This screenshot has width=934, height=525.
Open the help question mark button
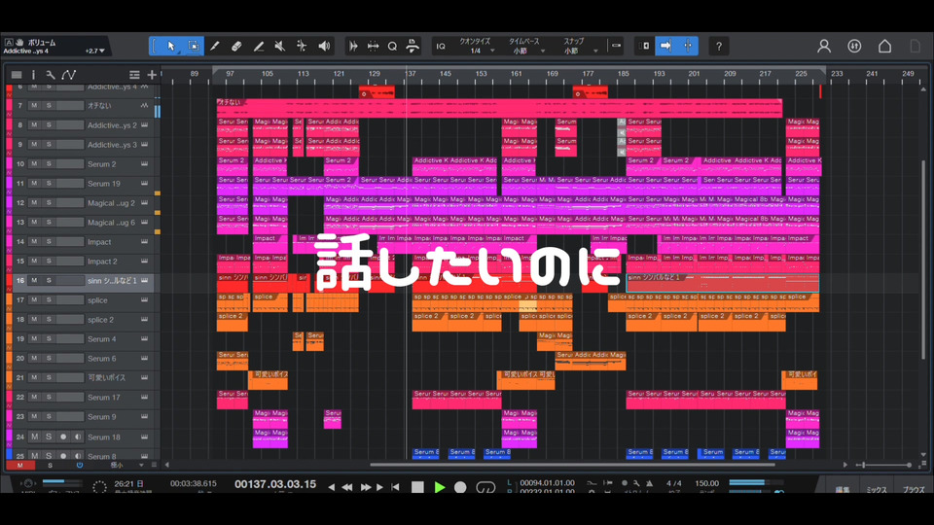(x=718, y=46)
